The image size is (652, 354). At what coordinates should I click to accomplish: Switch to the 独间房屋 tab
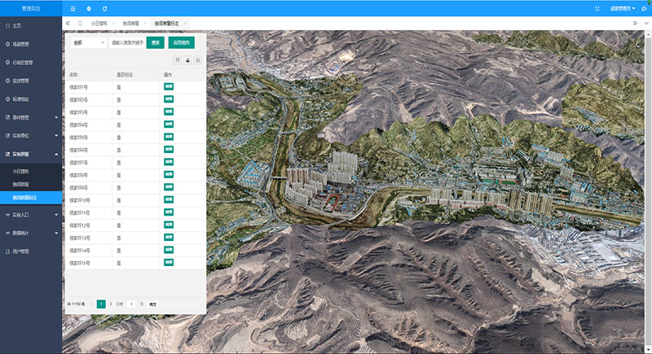[x=130, y=24]
